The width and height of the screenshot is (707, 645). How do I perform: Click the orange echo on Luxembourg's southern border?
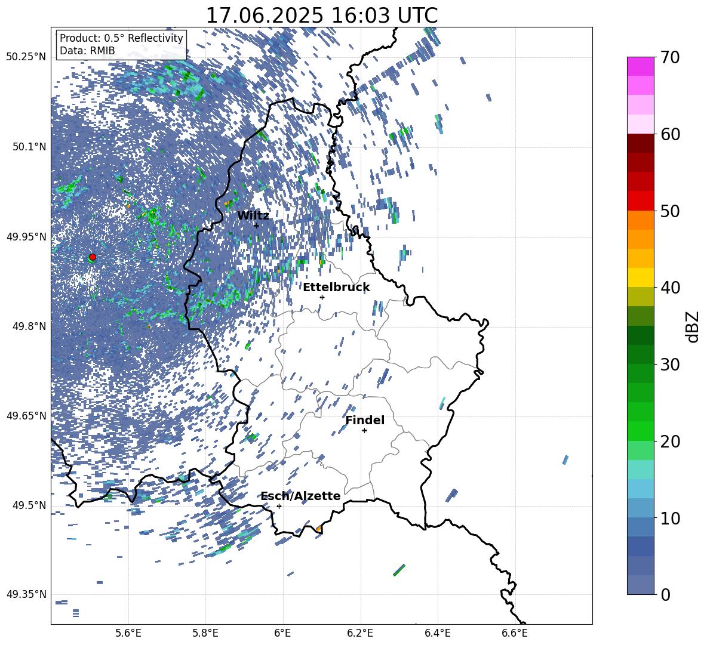[318, 529]
